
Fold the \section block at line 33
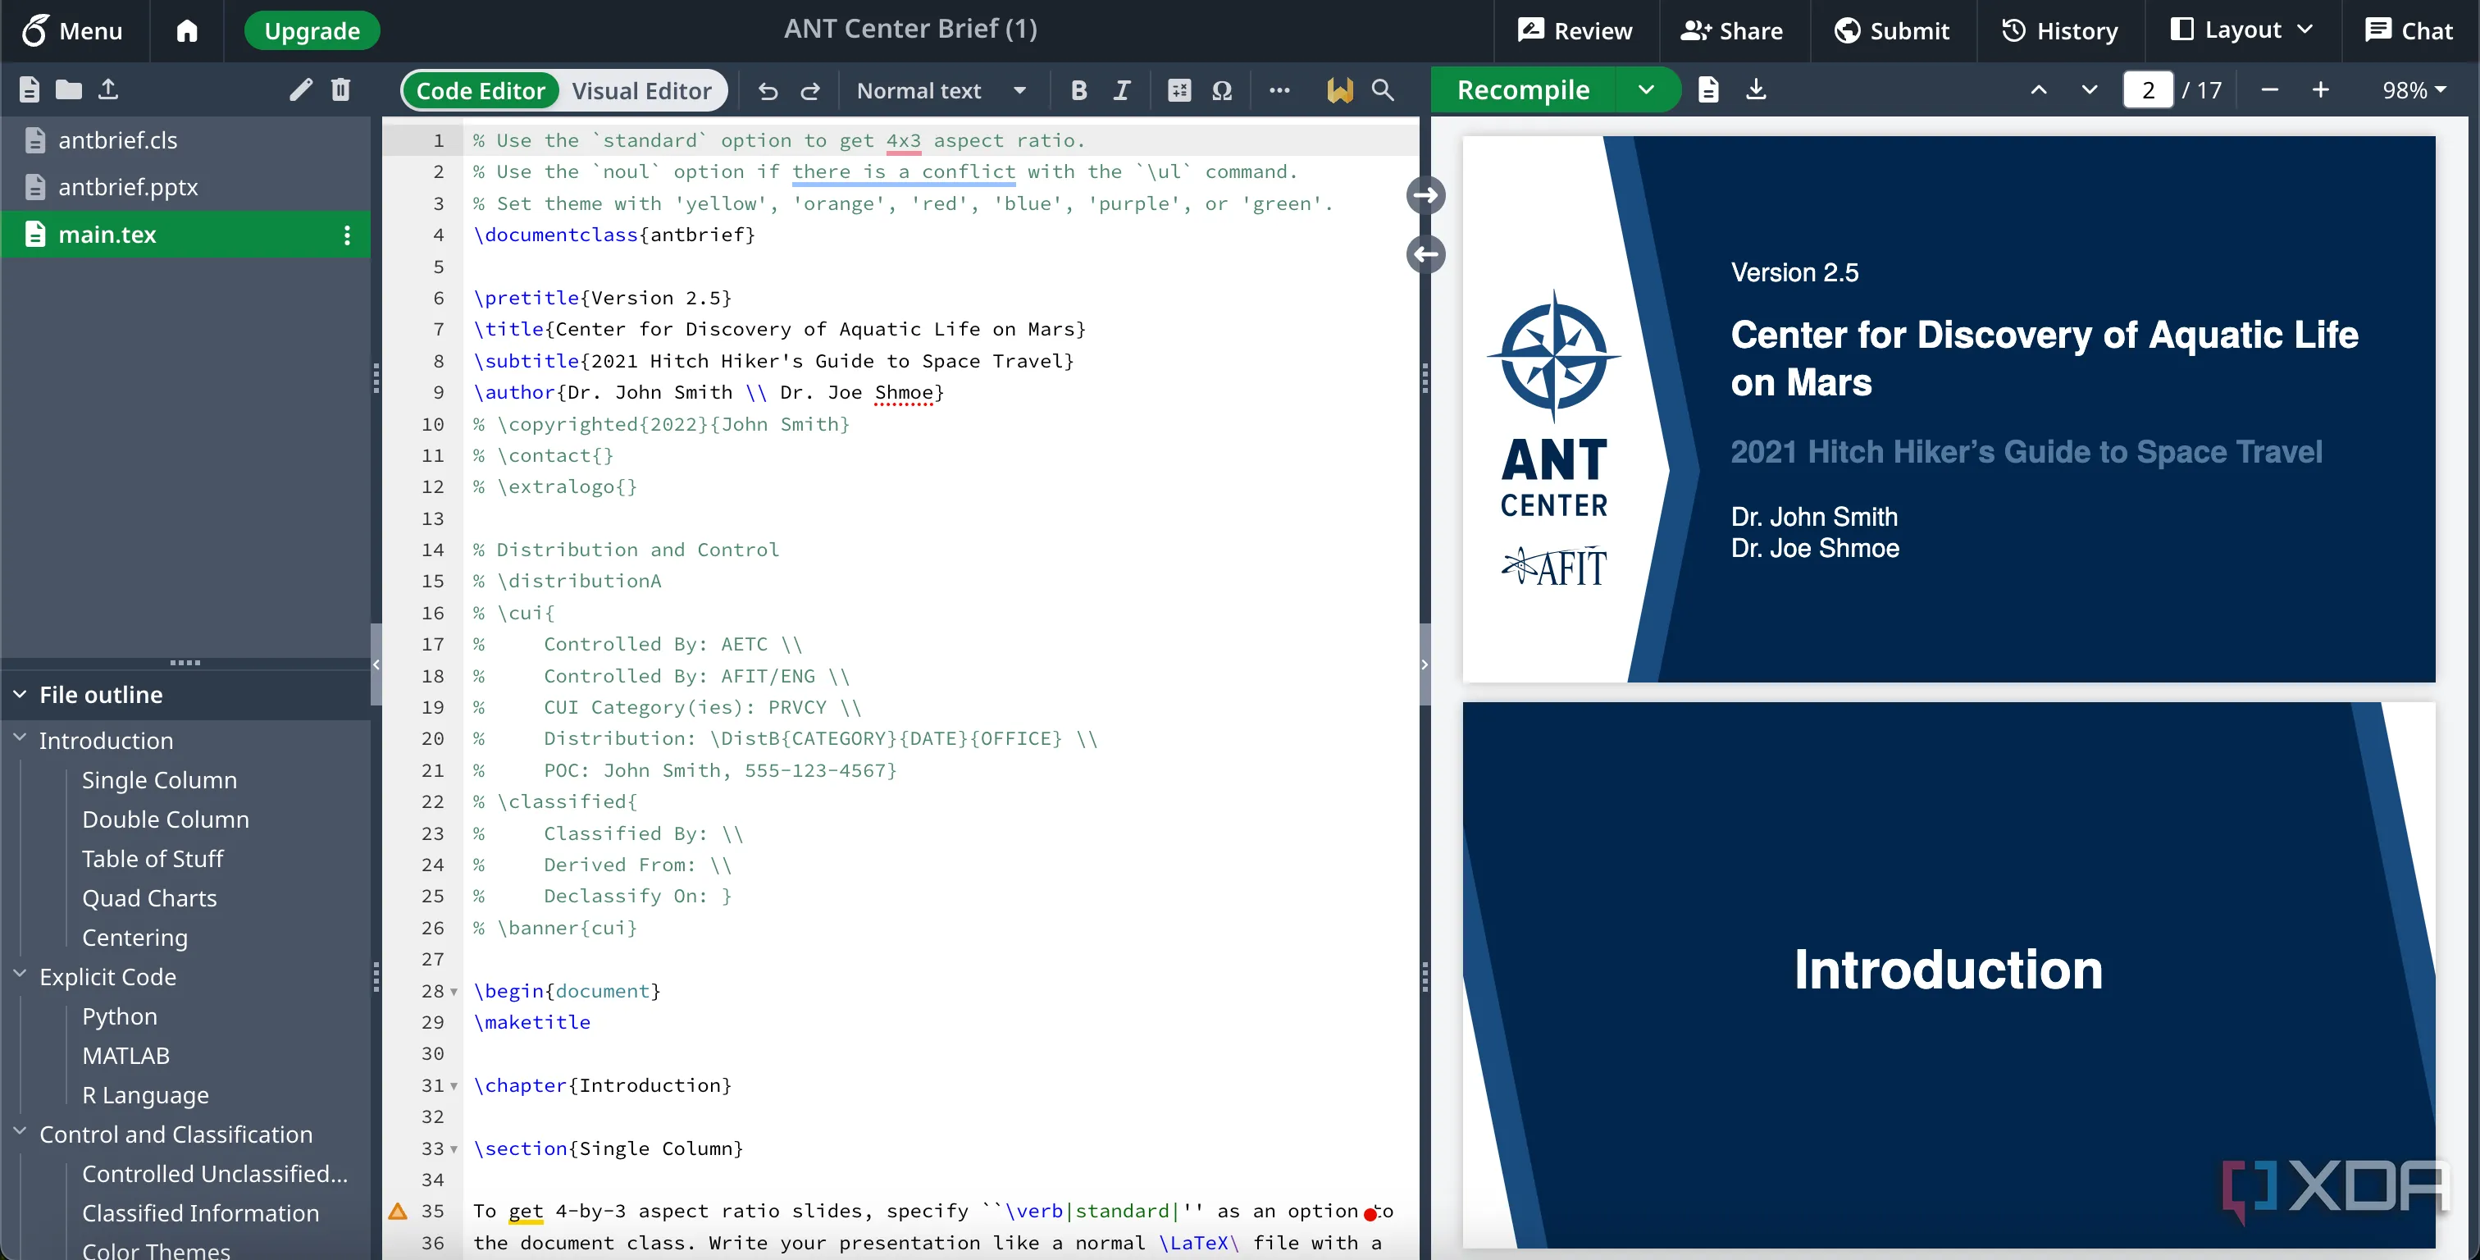pos(454,1149)
